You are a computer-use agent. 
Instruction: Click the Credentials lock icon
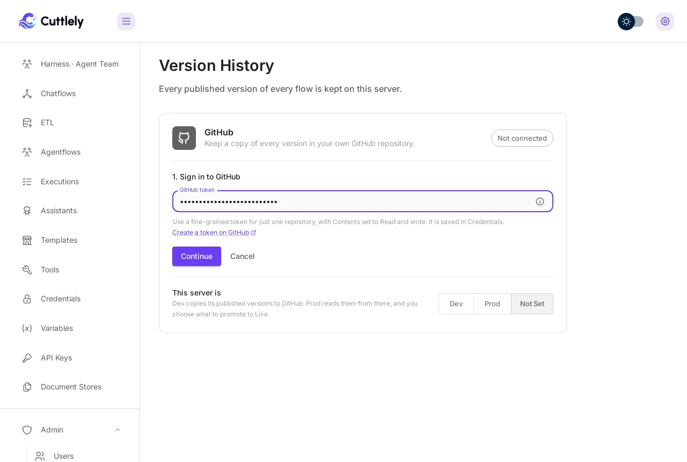[27, 299]
